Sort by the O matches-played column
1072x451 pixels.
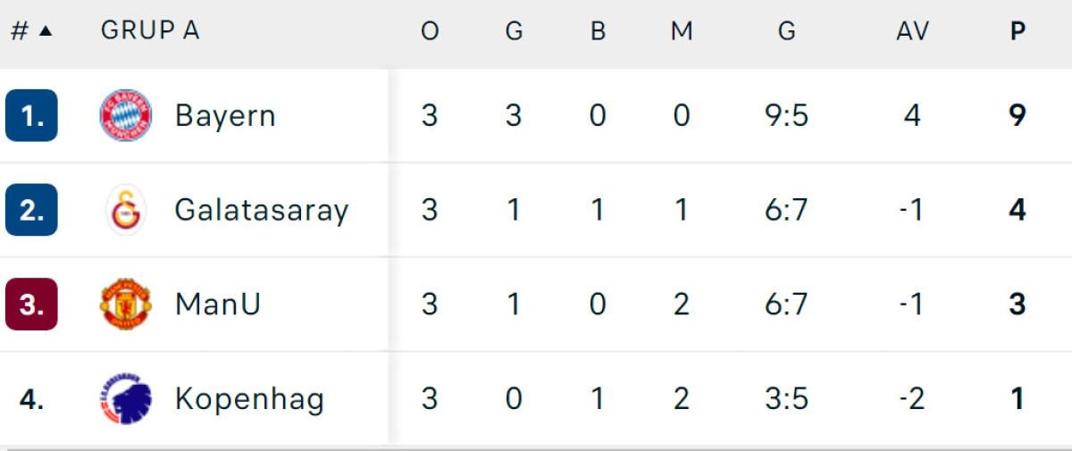tap(430, 31)
